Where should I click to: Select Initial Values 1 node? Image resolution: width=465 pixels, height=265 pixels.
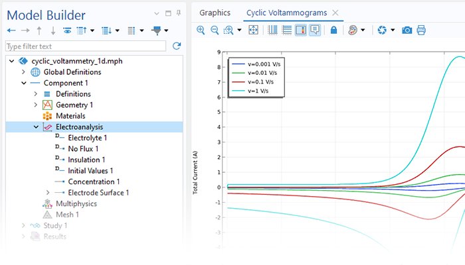click(90, 171)
